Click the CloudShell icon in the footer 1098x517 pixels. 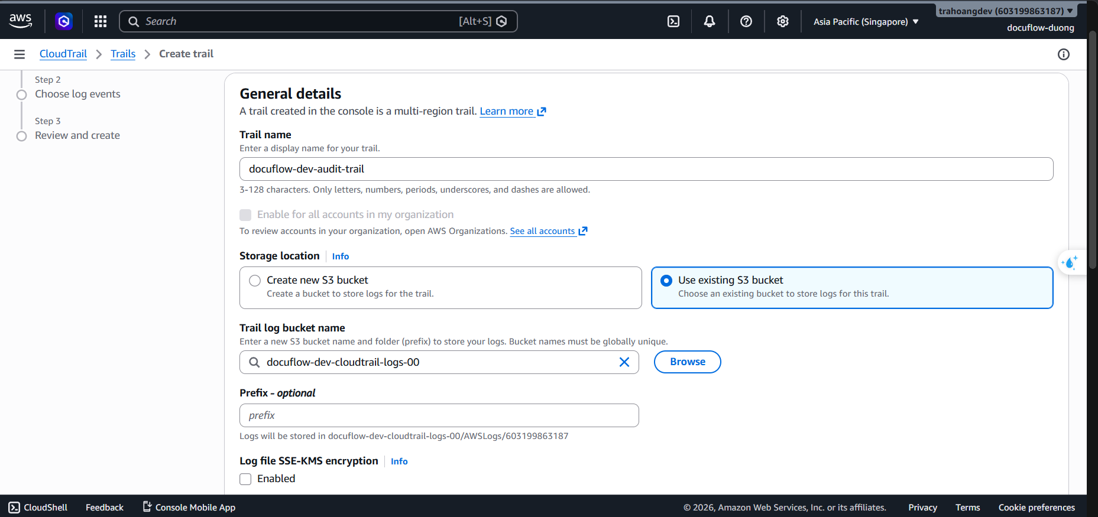click(x=14, y=508)
